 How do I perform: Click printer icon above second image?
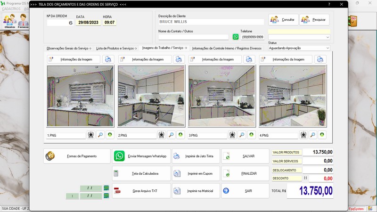pyautogui.click(x=179, y=59)
